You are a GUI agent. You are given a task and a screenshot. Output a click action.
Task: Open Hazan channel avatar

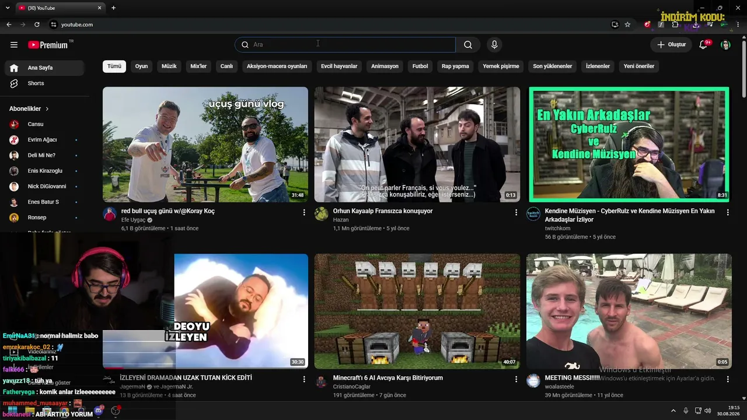[322, 214]
